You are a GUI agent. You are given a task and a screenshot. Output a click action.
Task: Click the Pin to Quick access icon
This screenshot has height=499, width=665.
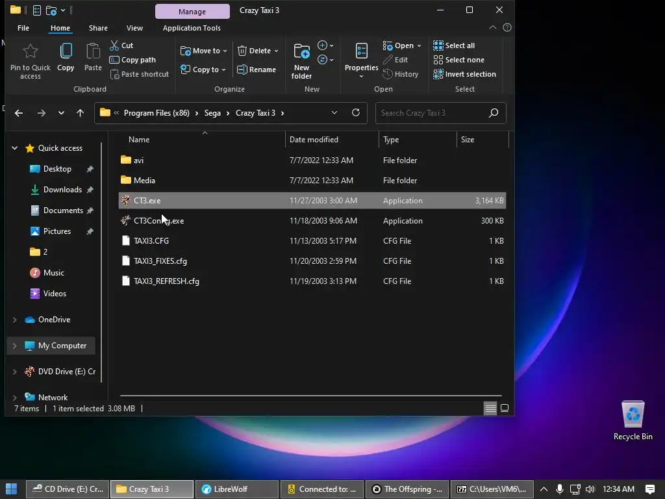[x=30, y=51]
